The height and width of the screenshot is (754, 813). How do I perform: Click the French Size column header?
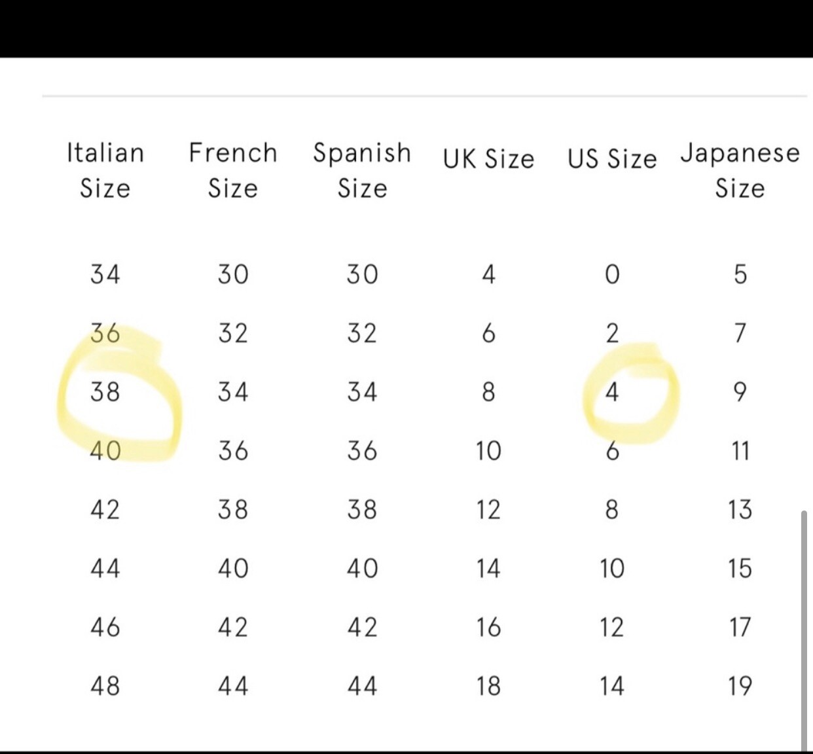233,170
